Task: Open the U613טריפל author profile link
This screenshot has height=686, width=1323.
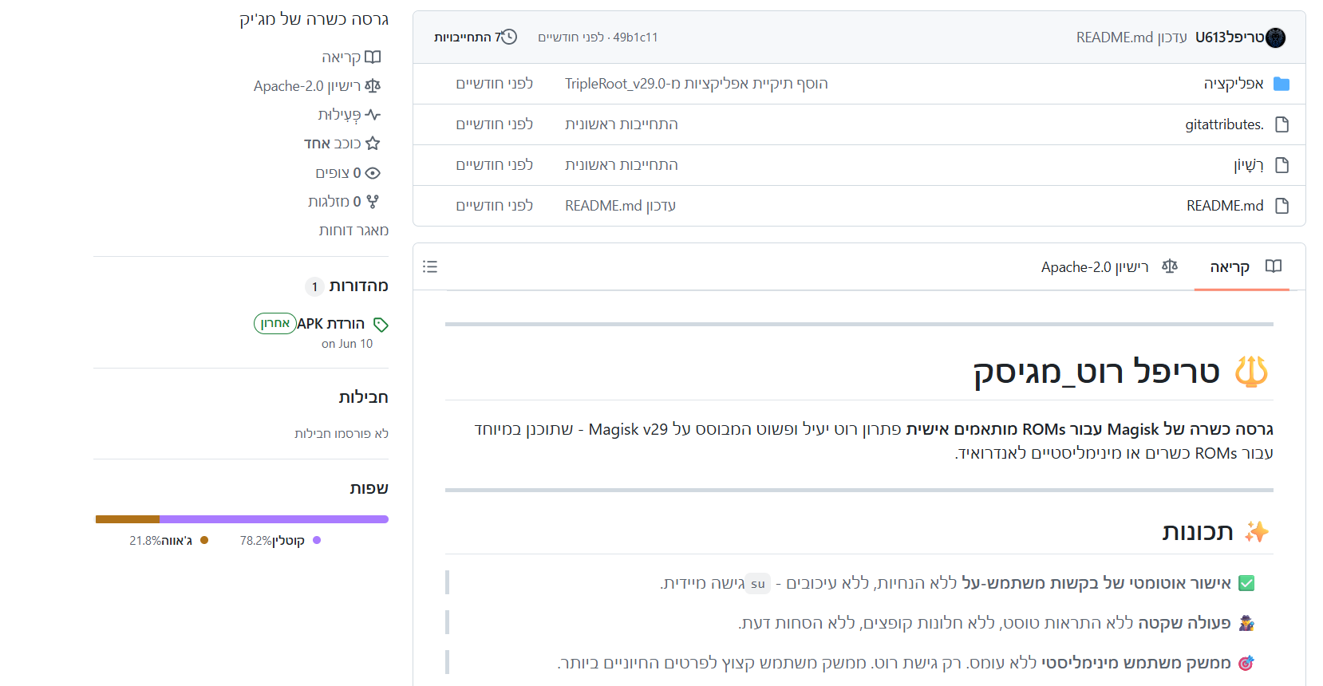Action: pyautogui.click(x=1230, y=37)
